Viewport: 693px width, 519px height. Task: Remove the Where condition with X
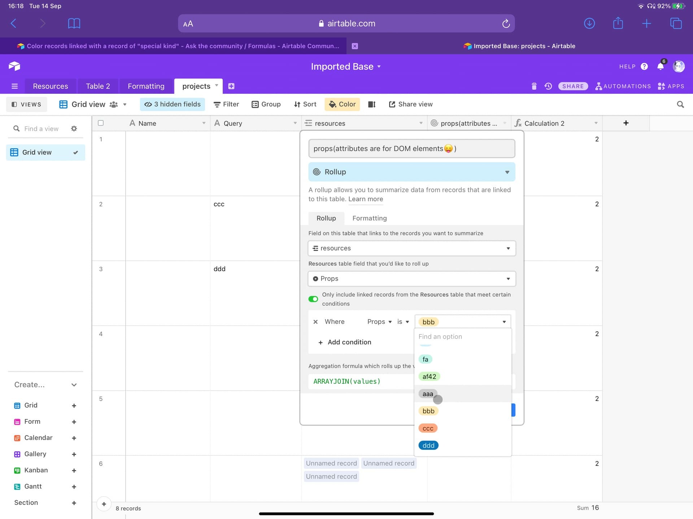[x=315, y=322]
